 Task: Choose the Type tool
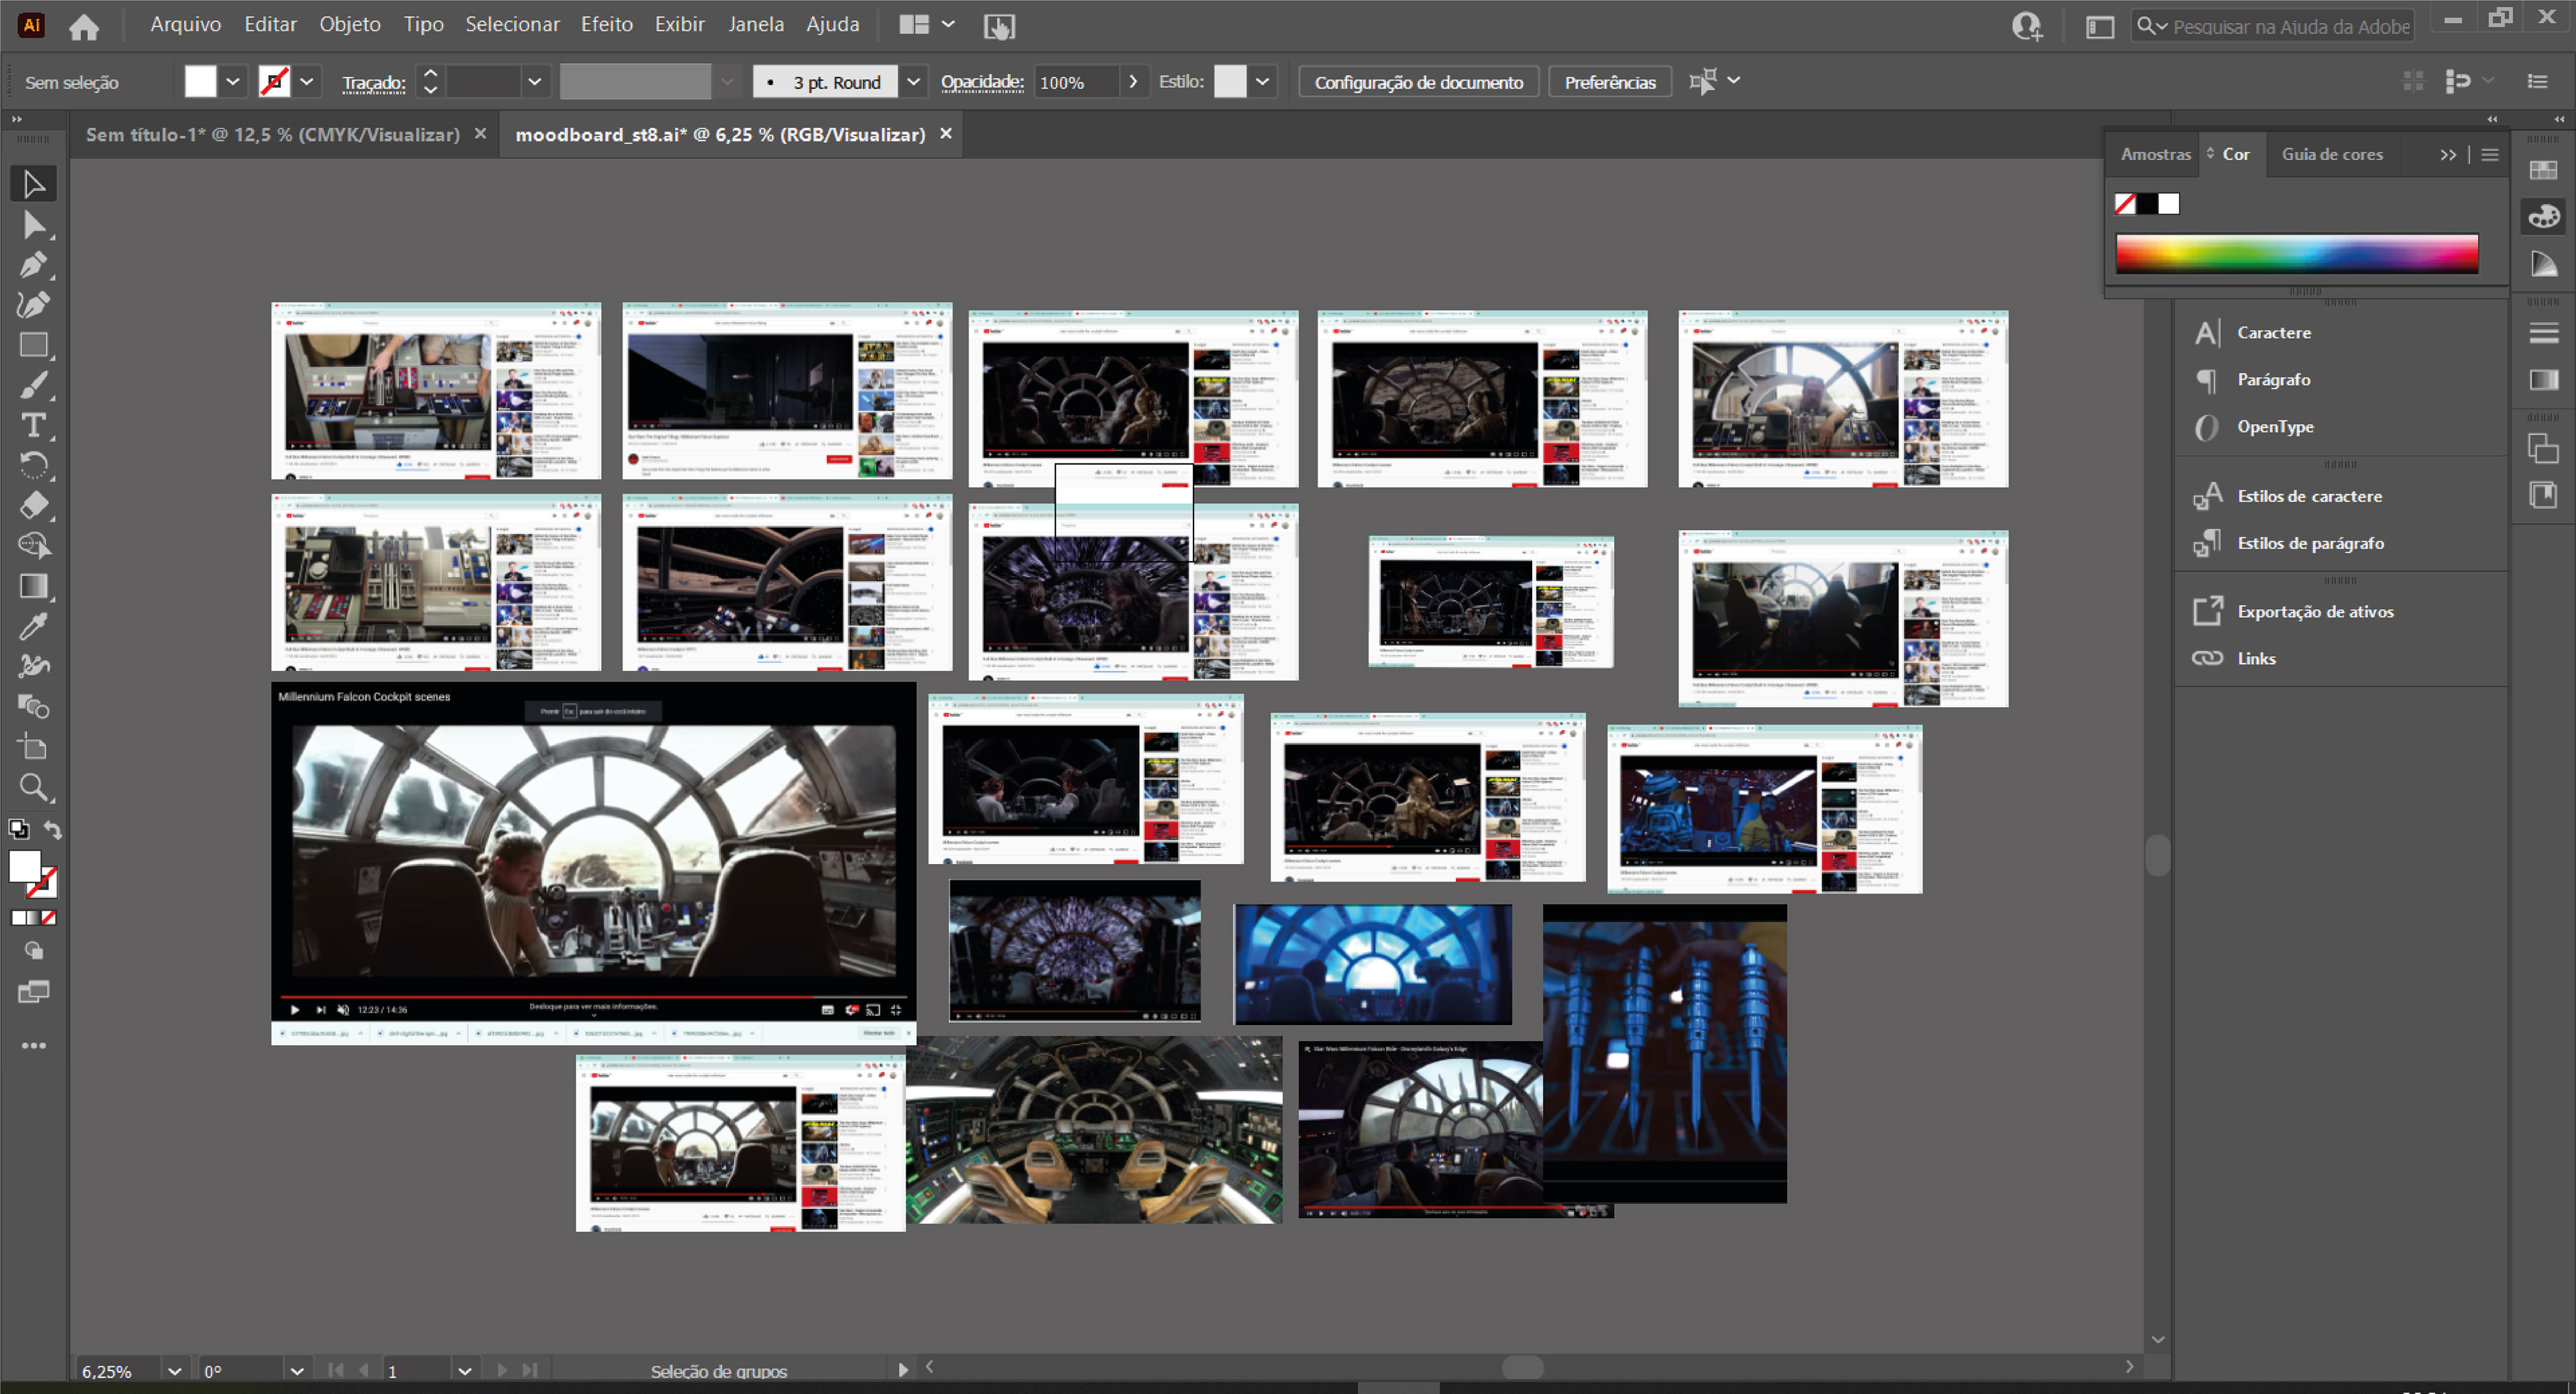[33, 426]
